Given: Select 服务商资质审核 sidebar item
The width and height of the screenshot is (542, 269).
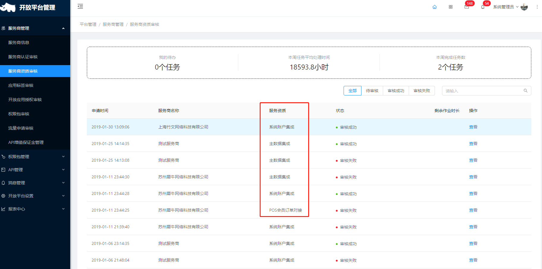Looking at the screenshot, I should click(x=35, y=71).
